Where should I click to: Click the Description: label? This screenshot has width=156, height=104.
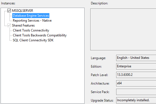tap(99, 3)
